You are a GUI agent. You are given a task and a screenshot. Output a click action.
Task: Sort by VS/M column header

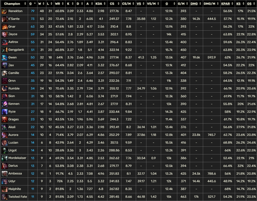pos(153,4)
